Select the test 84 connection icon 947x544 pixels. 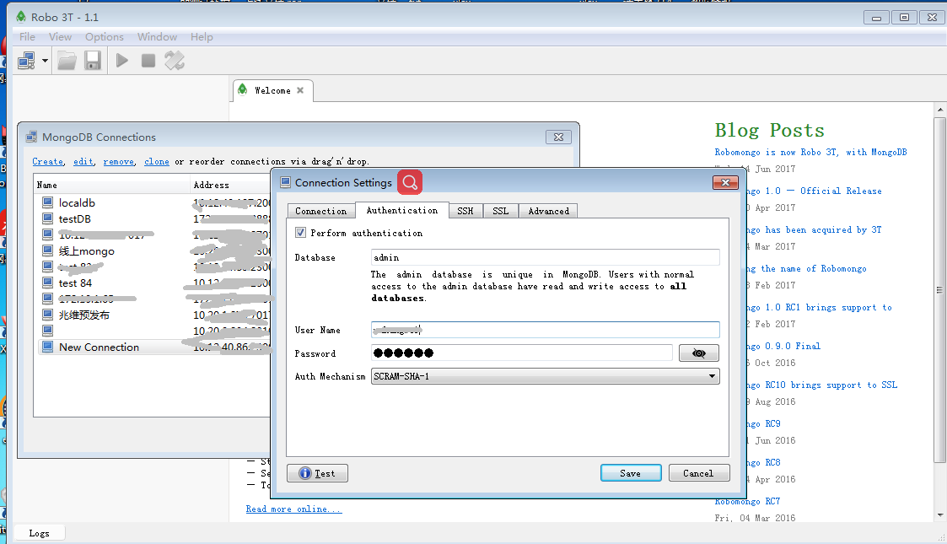[x=48, y=283]
